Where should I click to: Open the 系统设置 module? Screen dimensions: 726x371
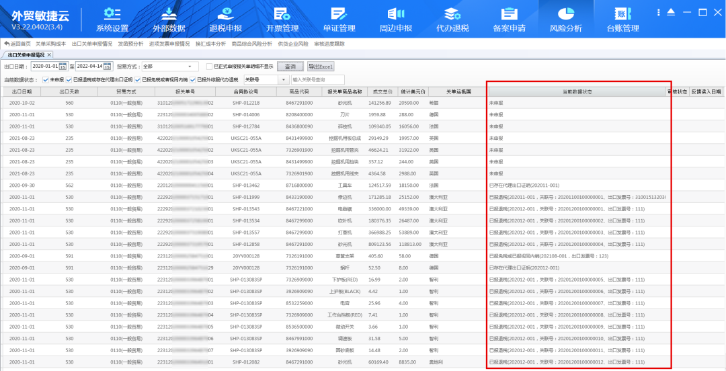pyautogui.click(x=112, y=19)
